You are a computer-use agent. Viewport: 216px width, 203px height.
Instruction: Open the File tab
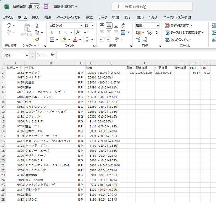coord(8,17)
